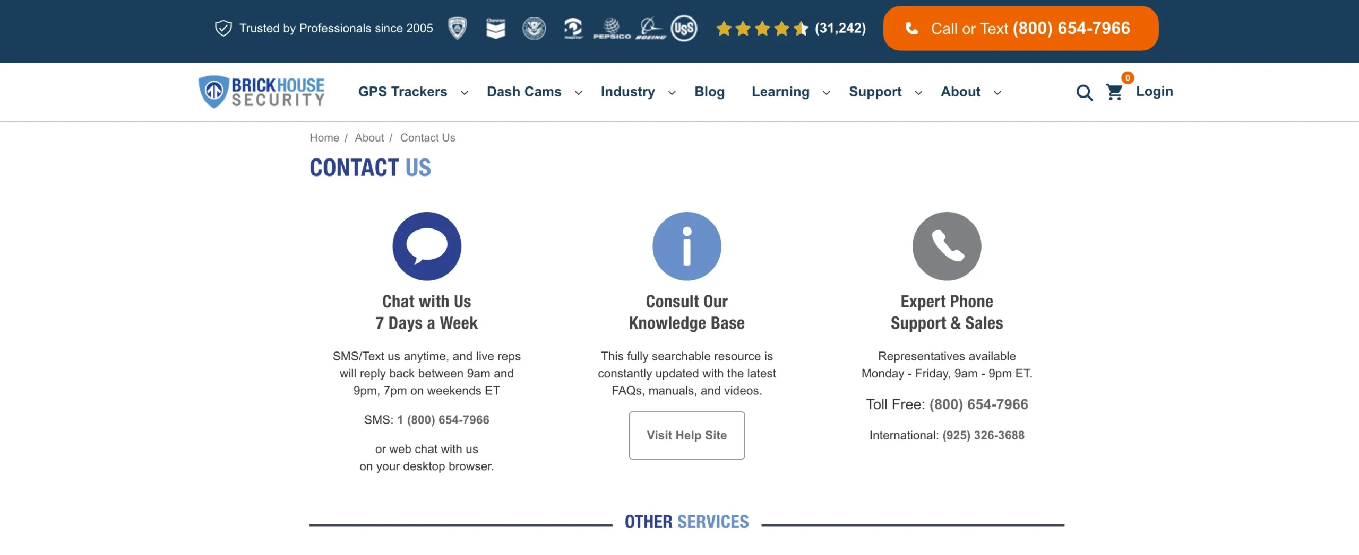The width and height of the screenshot is (1359, 555).
Task: Click the Visit Help Site button
Action: pyautogui.click(x=686, y=435)
